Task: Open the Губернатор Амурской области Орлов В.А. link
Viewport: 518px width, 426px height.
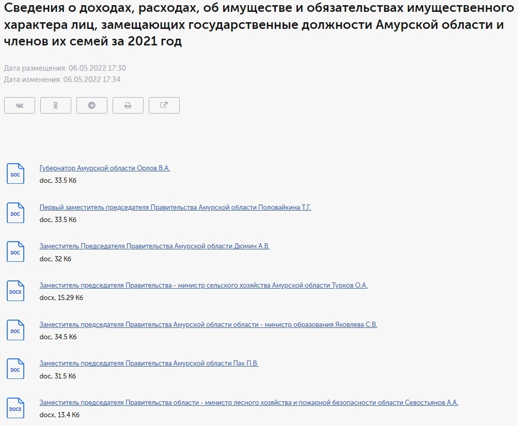Action: click(105, 168)
